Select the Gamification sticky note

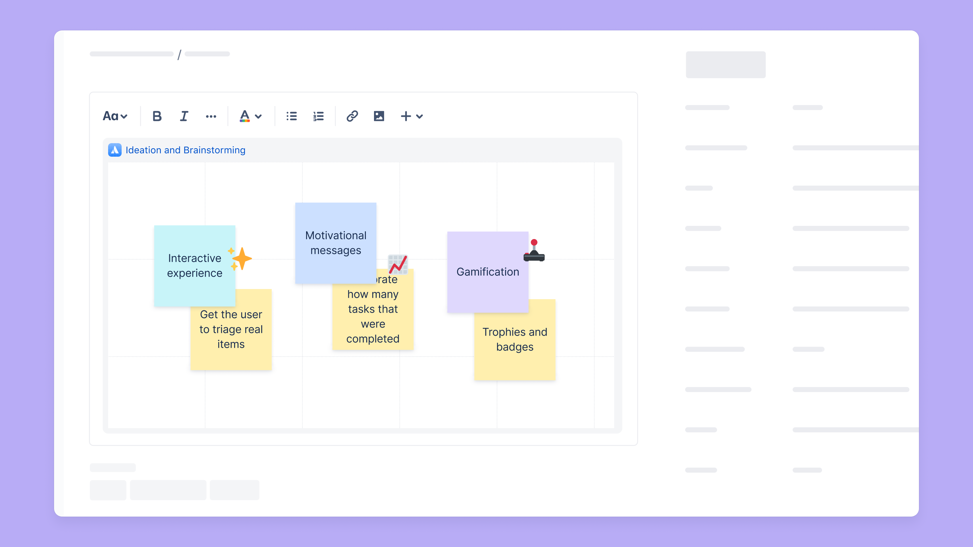[487, 271]
